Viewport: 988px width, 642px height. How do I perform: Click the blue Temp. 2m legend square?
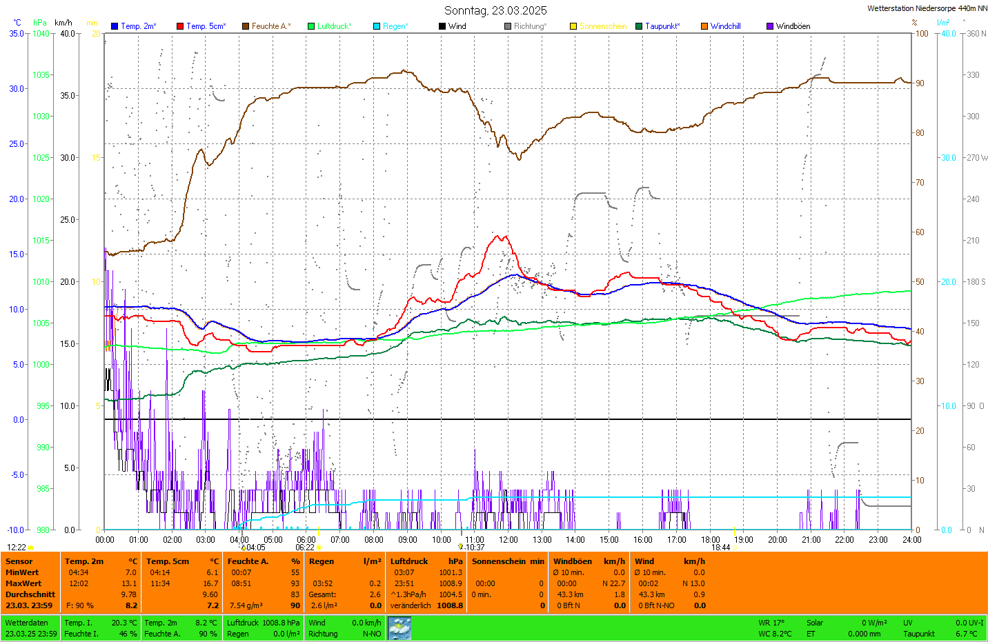click(115, 26)
